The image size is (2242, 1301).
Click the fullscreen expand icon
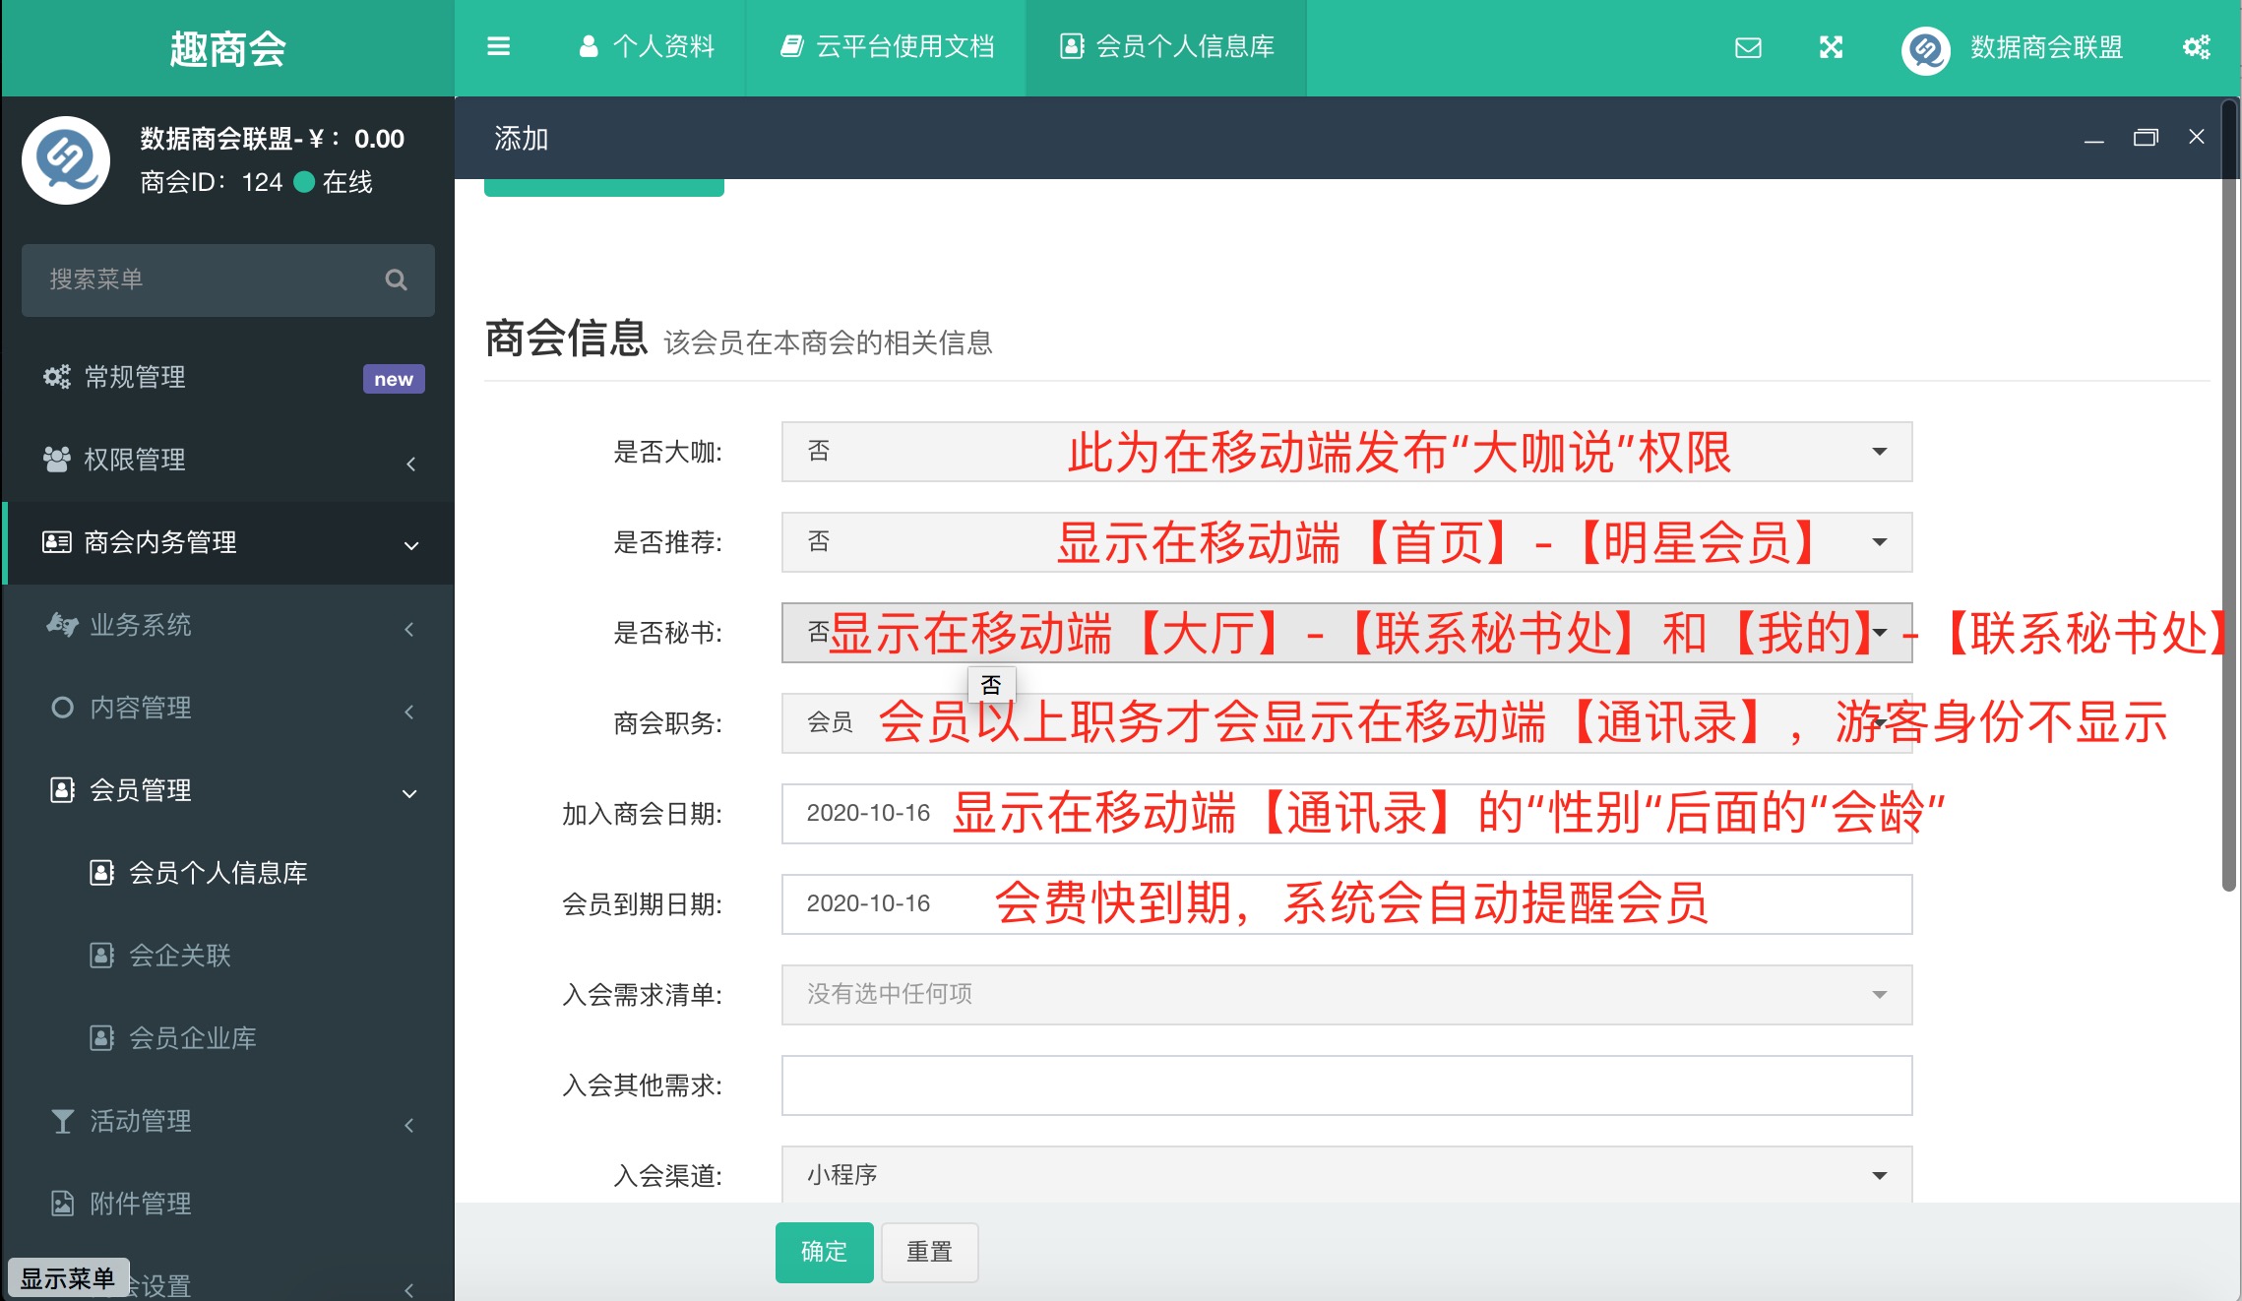pos(1831,47)
